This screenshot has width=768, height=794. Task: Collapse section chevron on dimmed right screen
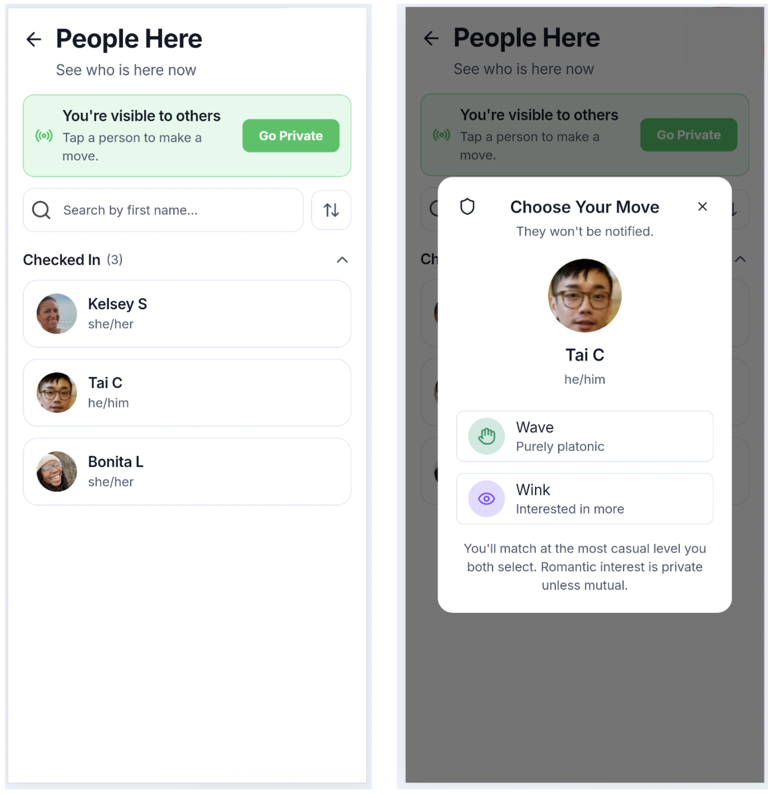point(741,259)
